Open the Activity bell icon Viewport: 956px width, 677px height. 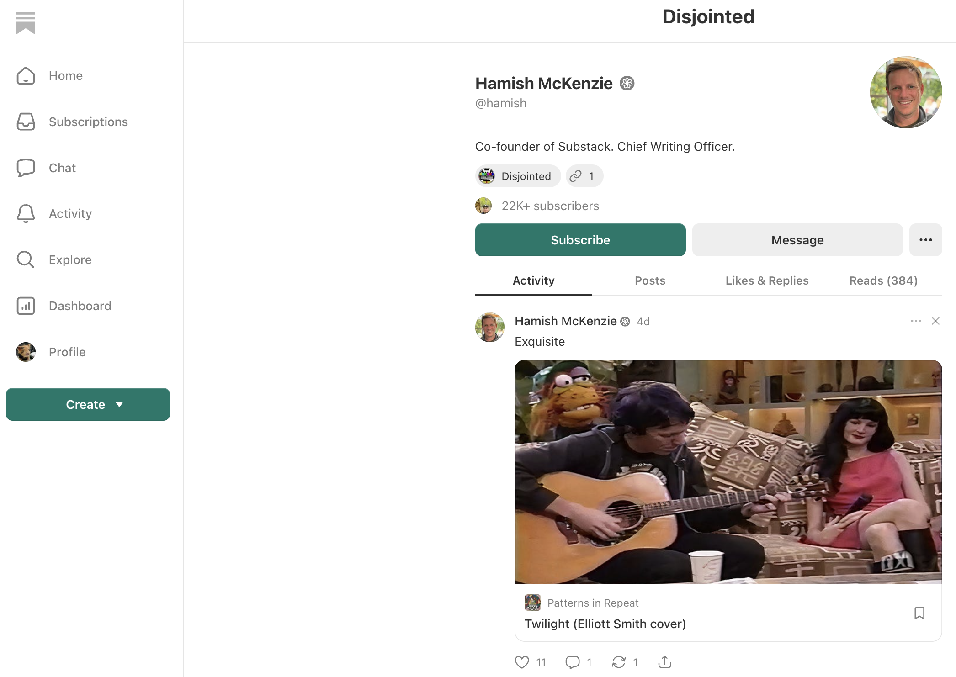(26, 213)
